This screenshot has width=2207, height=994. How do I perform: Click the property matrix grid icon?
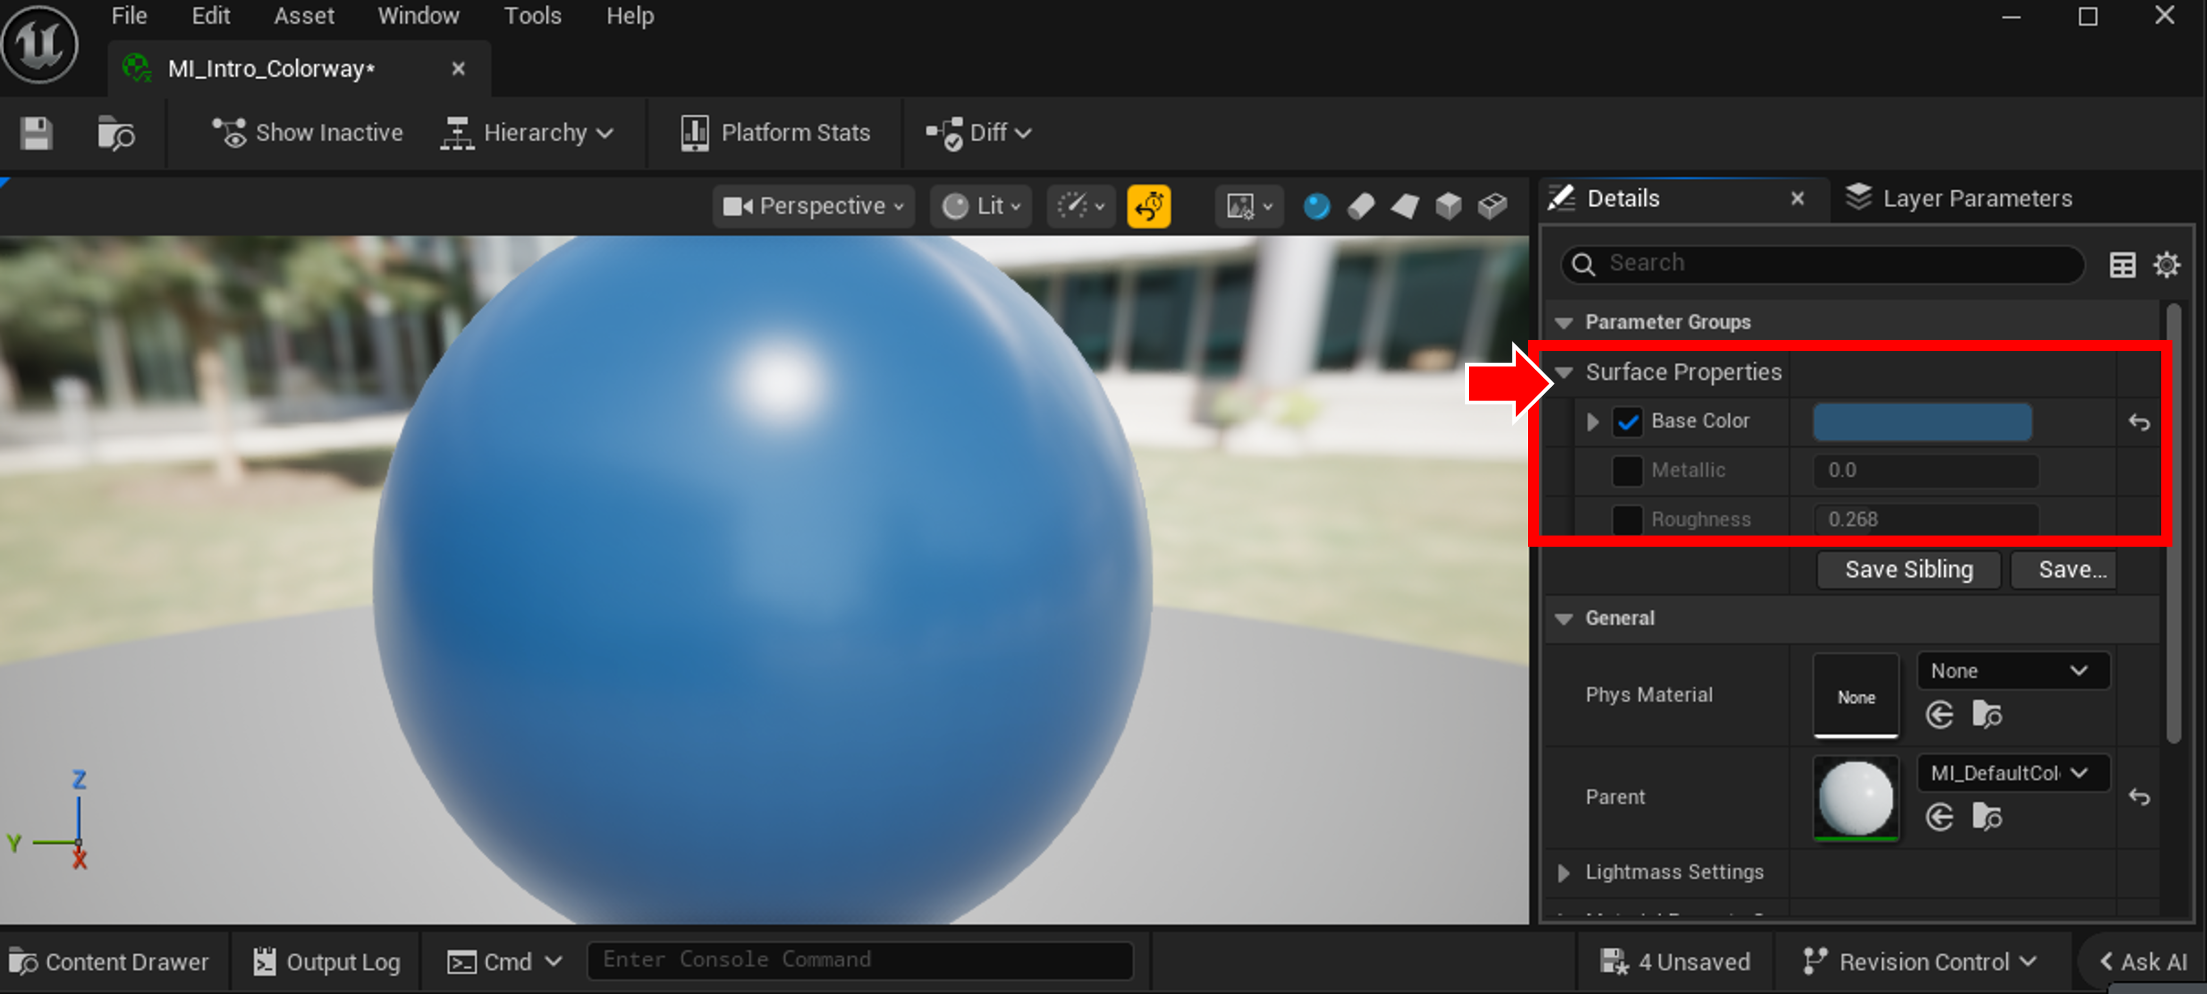[x=2122, y=265]
